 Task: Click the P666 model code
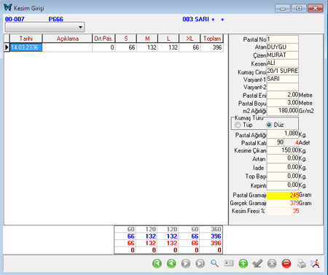tap(56, 19)
